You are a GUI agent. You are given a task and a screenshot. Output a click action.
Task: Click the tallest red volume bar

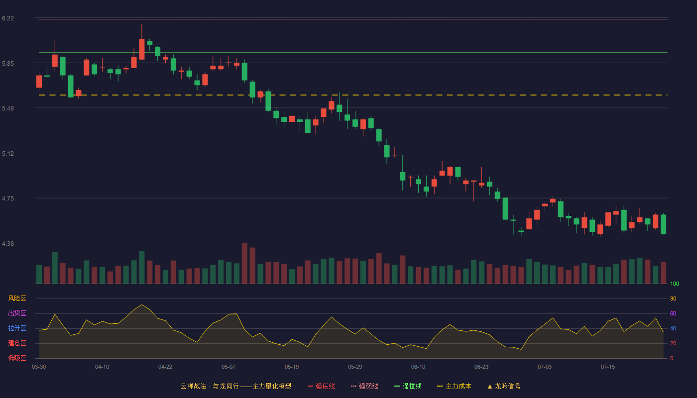pyautogui.click(x=244, y=263)
